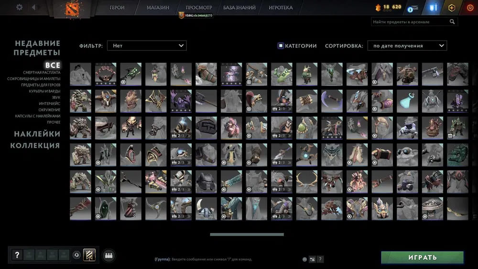
Task: Toggle the Категории checkbox
Action: pyautogui.click(x=281, y=46)
